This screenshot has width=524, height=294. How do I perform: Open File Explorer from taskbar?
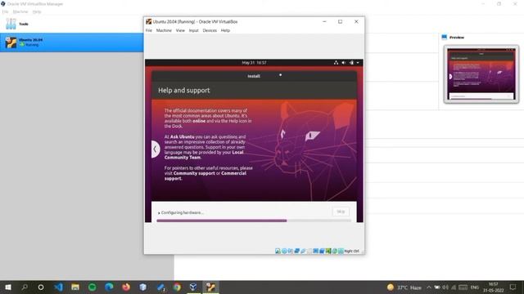[x=75, y=287]
